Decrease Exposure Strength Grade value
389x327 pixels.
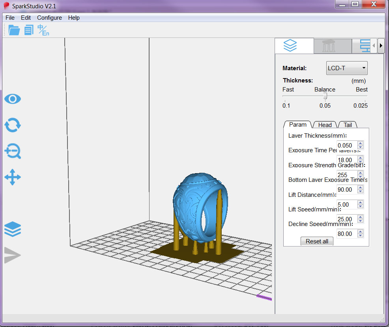pyautogui.click(x=361, y=177)
